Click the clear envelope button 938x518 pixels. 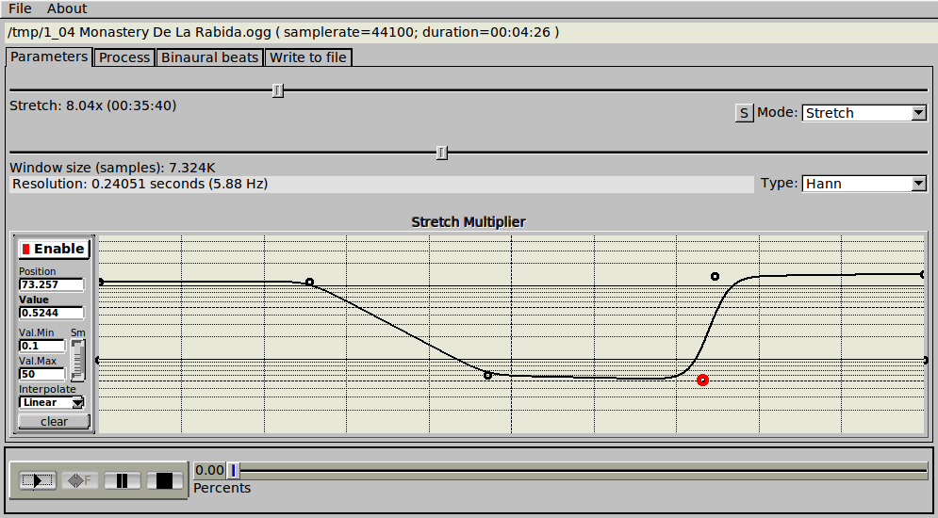(54, 421)
